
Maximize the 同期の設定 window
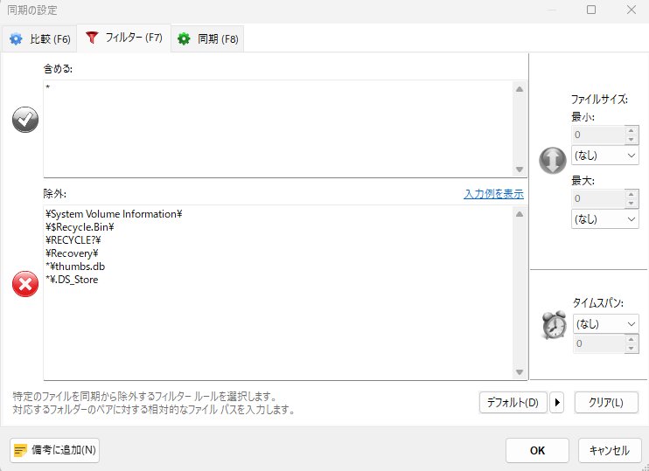591,10
